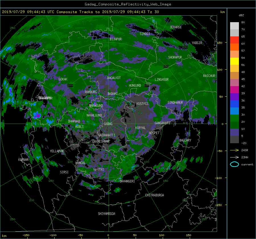Click the BALLARY city label
The width and height of the screenshot is (256, 239).
[x=185, y=140]
